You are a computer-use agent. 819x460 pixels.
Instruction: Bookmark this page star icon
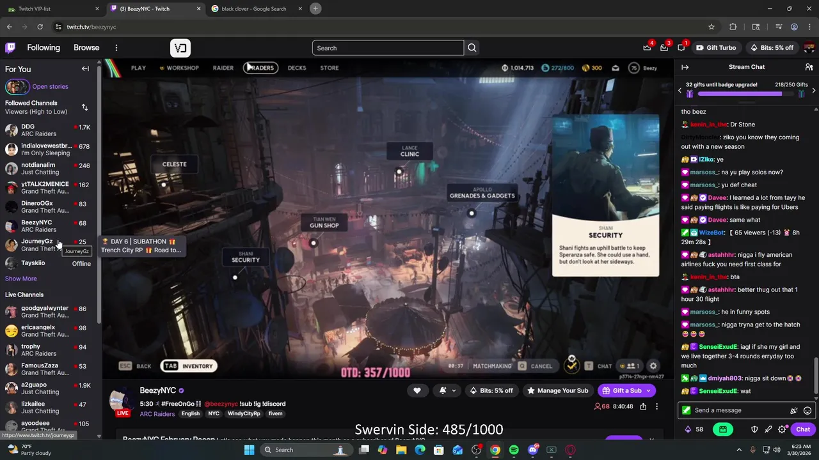coord(711,27)
